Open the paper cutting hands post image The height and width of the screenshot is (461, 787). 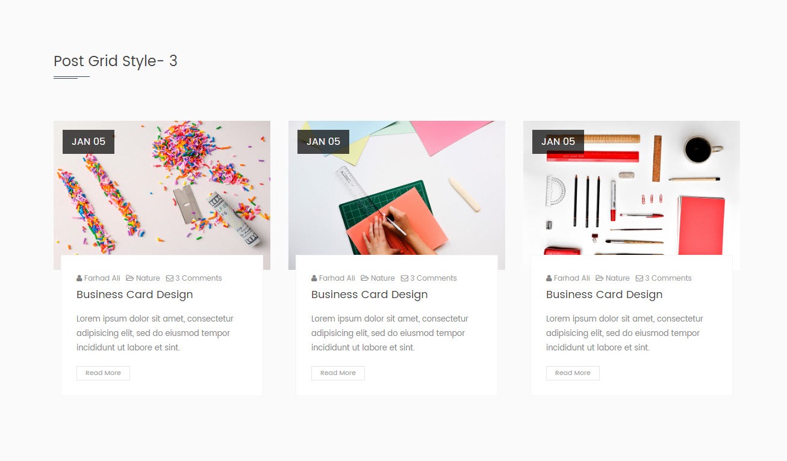click(x=397, y=195)
